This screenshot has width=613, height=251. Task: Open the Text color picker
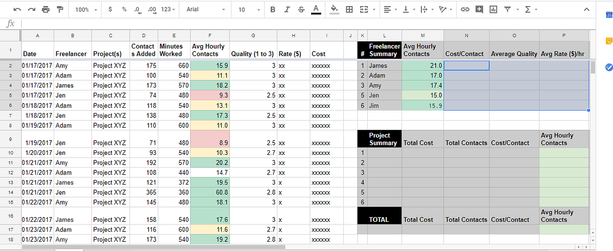click(x=316, y=10)
